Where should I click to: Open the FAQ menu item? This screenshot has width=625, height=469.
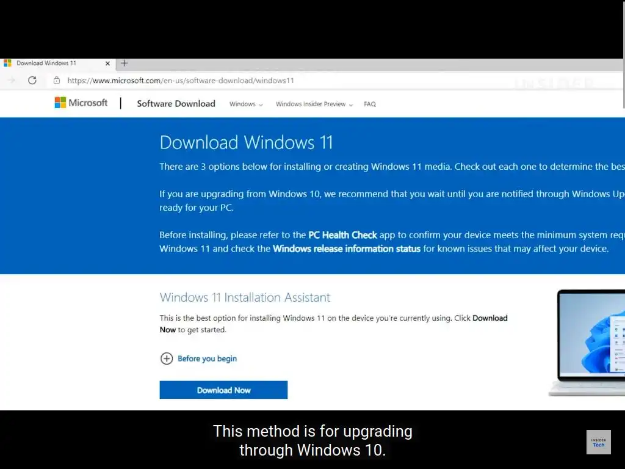(x=369, y=104)
